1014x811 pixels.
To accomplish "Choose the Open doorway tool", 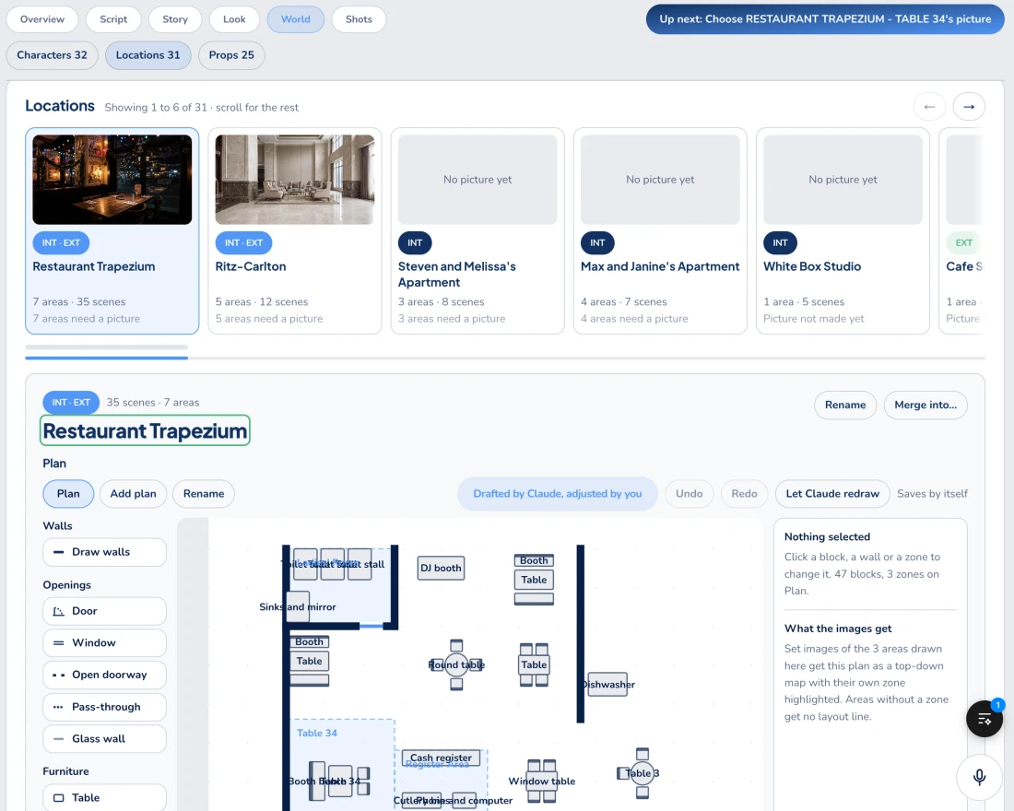I will pyautogui.click(x=104, y=675).
